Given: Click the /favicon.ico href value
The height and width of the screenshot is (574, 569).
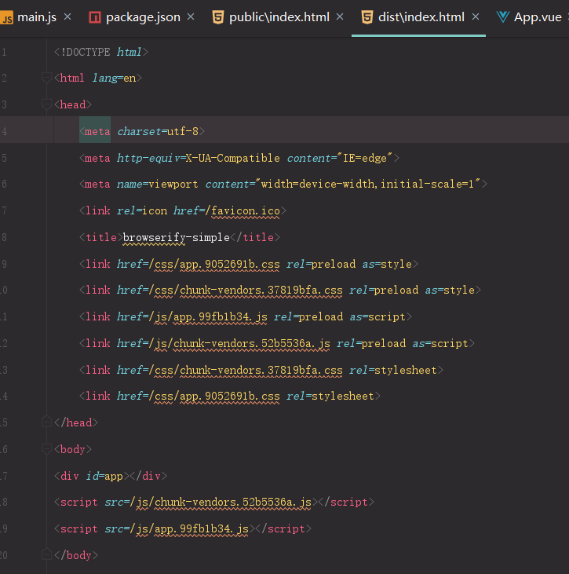Looking at the screenshot, I should point(243,211).
